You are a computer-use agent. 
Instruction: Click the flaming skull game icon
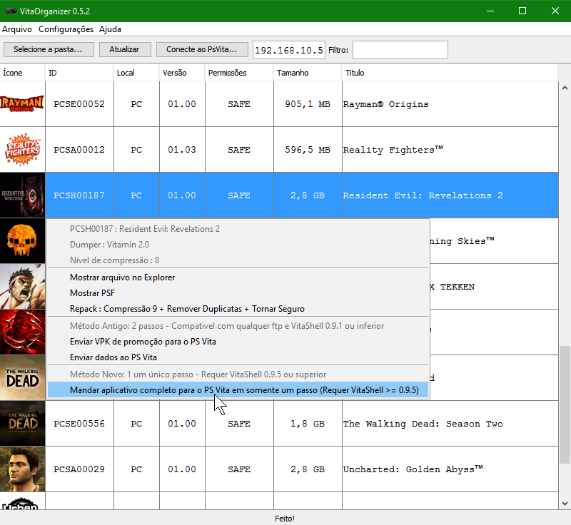22,241
